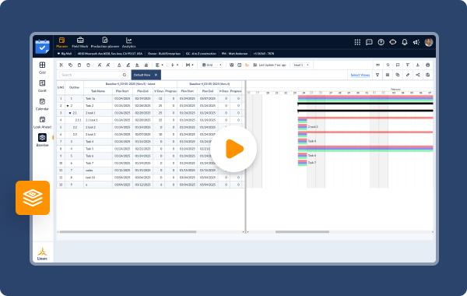The image size is (467, 296).
Task: Open the apps grid menu
Action: [x=357, y=42]
